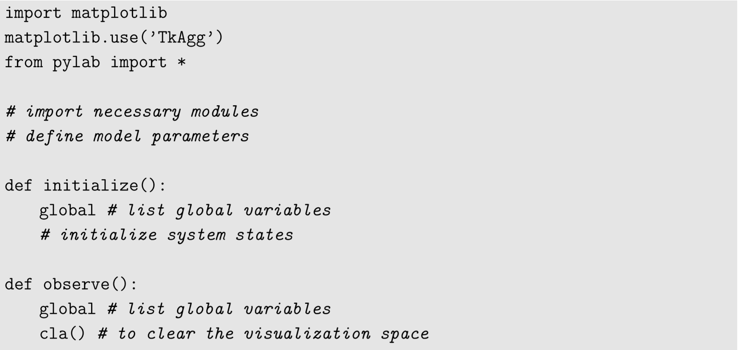This screenshot has width=741, height=350.
Task: Click 'global' keyword inside initialize function
Action: pyautogui.click(x=67, y=210)
